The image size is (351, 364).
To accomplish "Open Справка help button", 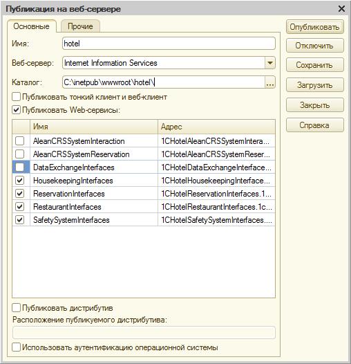I will 314,125.
